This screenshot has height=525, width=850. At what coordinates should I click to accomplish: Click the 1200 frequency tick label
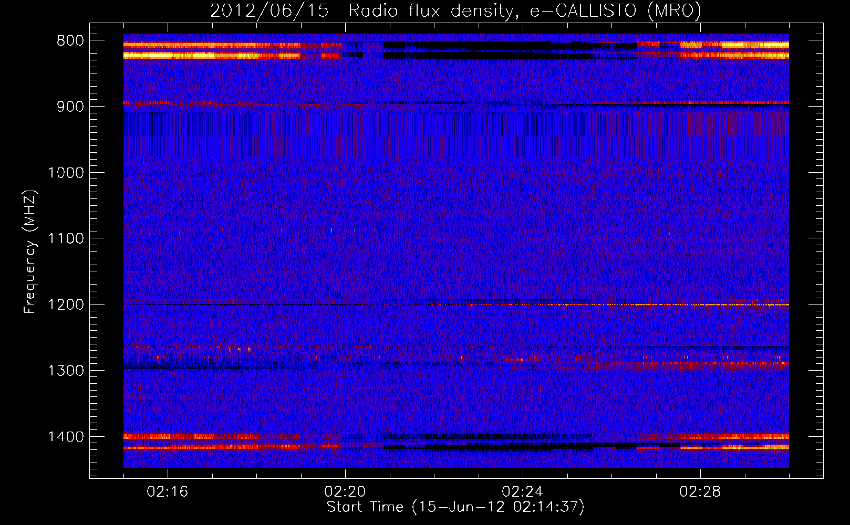(66, 305)
